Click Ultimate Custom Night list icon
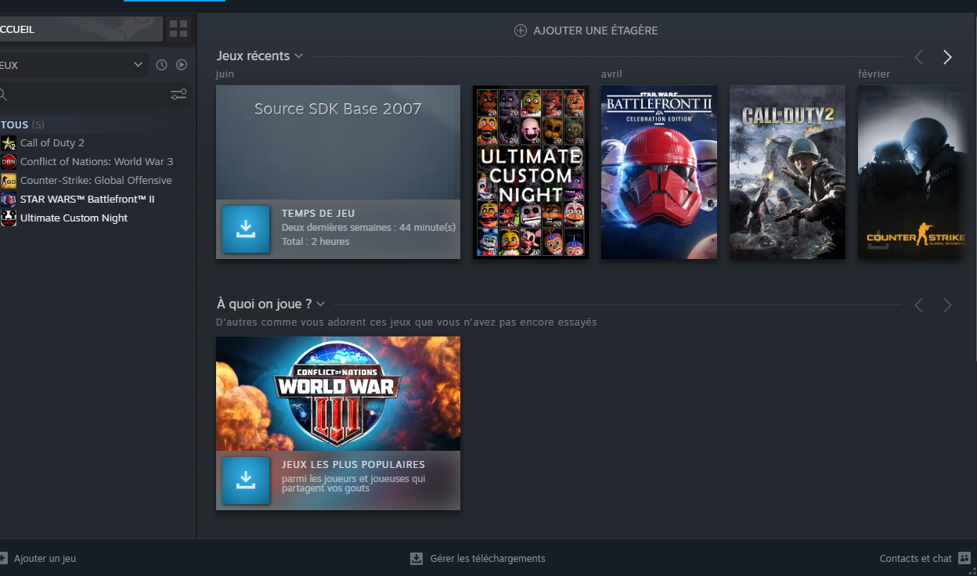Viewport: 977px width, 576px height. (x=9, y=218)
